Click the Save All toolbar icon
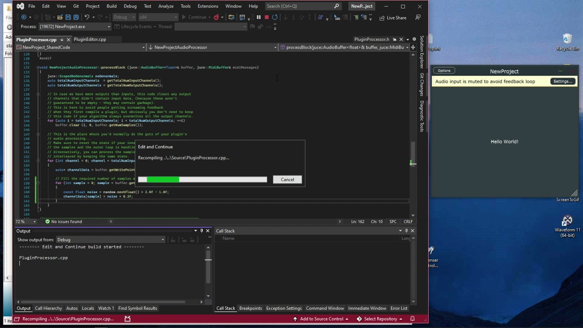Screen dimensions: 583x328 76,17
